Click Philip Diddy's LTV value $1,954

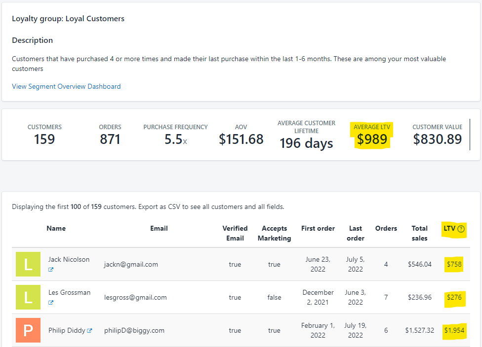(x=454, y=330)
